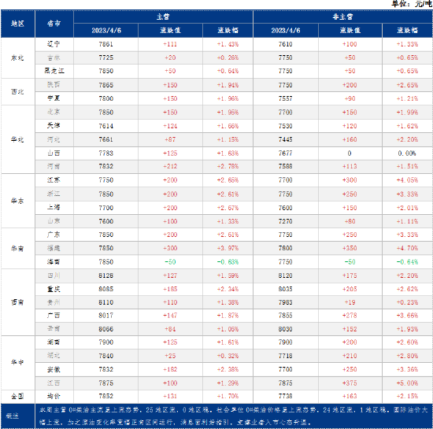Image resolution: width=433 pixels, height=429 pixels.
Task: Click the 华东 region cell
Action: click(x=17, y=201)
